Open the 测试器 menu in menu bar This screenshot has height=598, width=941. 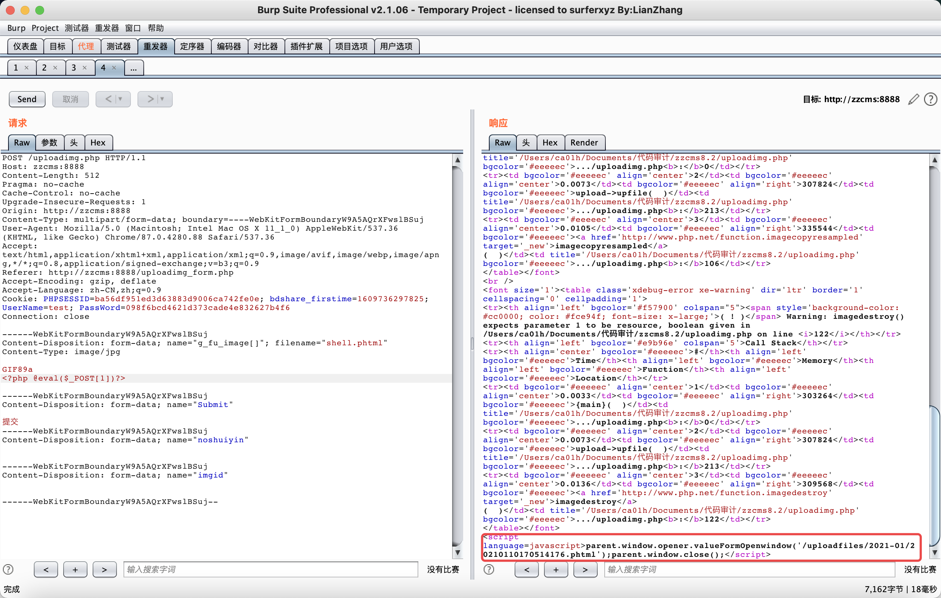click(x=76, y=28)
